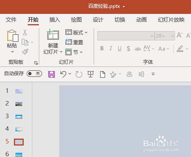Open Change Case Aa dropdown

[x=164, y=49]
